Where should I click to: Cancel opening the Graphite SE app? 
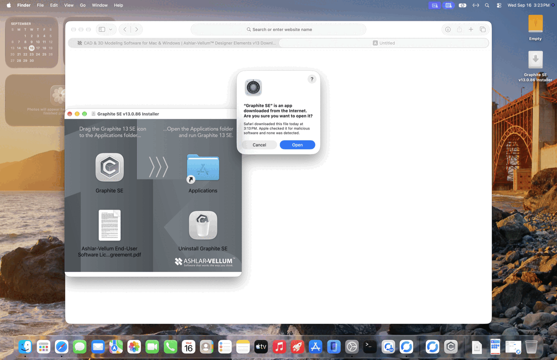tap(259, 145)
